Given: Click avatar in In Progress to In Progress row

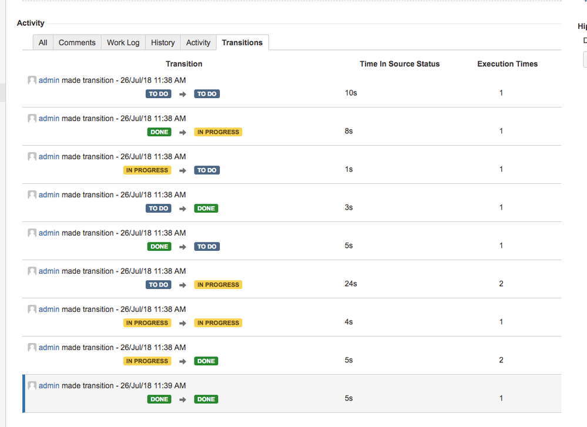Looking at the screenshot, I should pyautogui.click(x=32, y=309).
